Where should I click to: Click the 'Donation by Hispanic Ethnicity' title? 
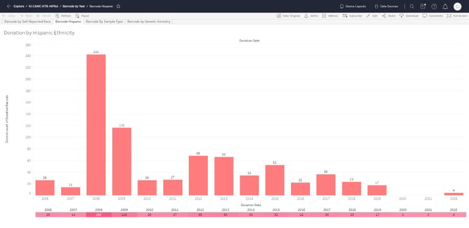39,33
